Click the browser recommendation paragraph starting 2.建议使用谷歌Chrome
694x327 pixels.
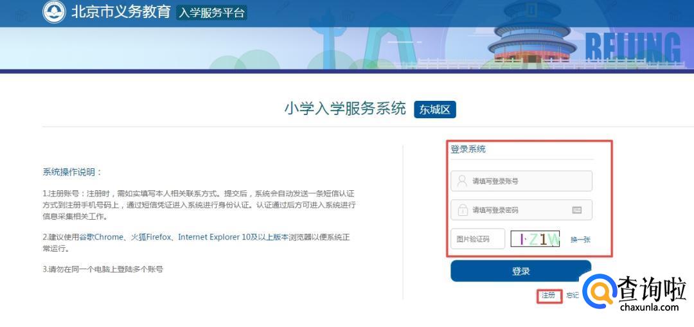(x=196, y=242)
